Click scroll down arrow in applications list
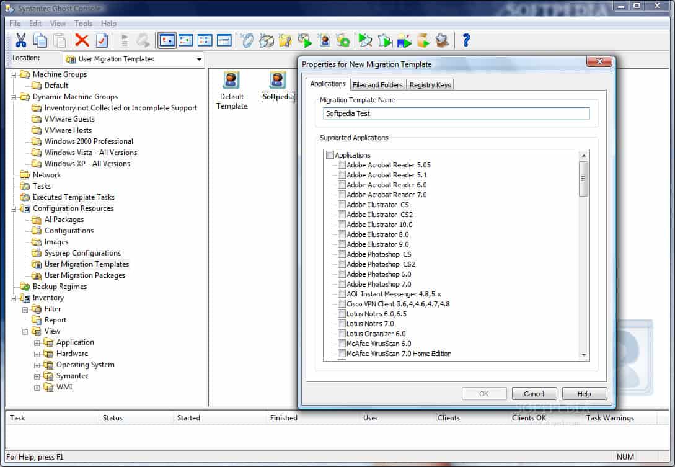The height and width of the screenshot is (467, 675). click(584, 355)
